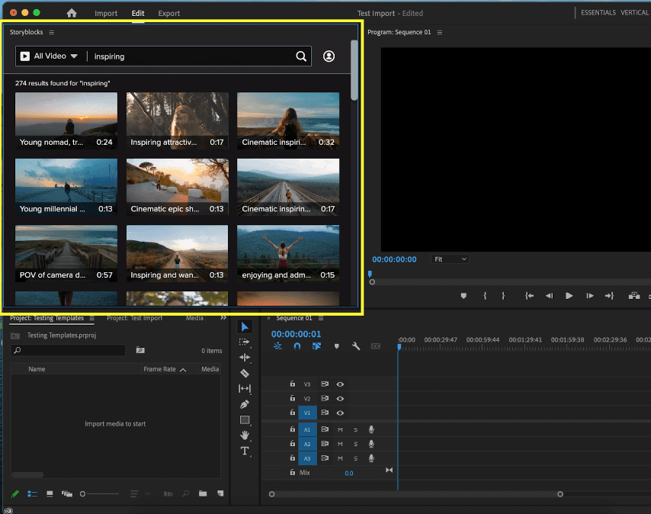This screenshot has width=651, height=514.
Task: Open the Fit zoom level dropdown
Action: [x=450, y=259]
